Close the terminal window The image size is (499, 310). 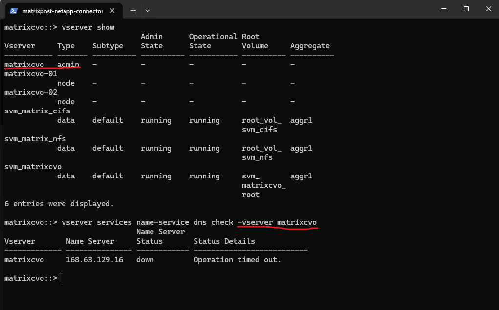click(489, 9)
